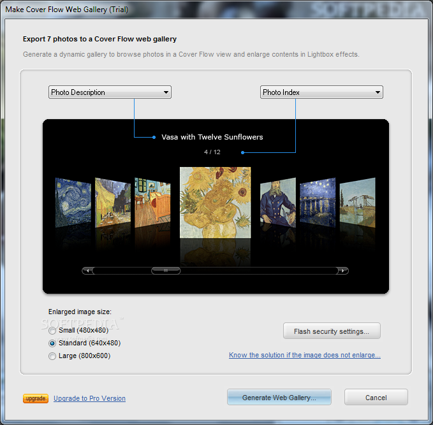433x425 pixels.
Task: Click the 'Export 7 photos' heading
Action: (x=99, y=39)
